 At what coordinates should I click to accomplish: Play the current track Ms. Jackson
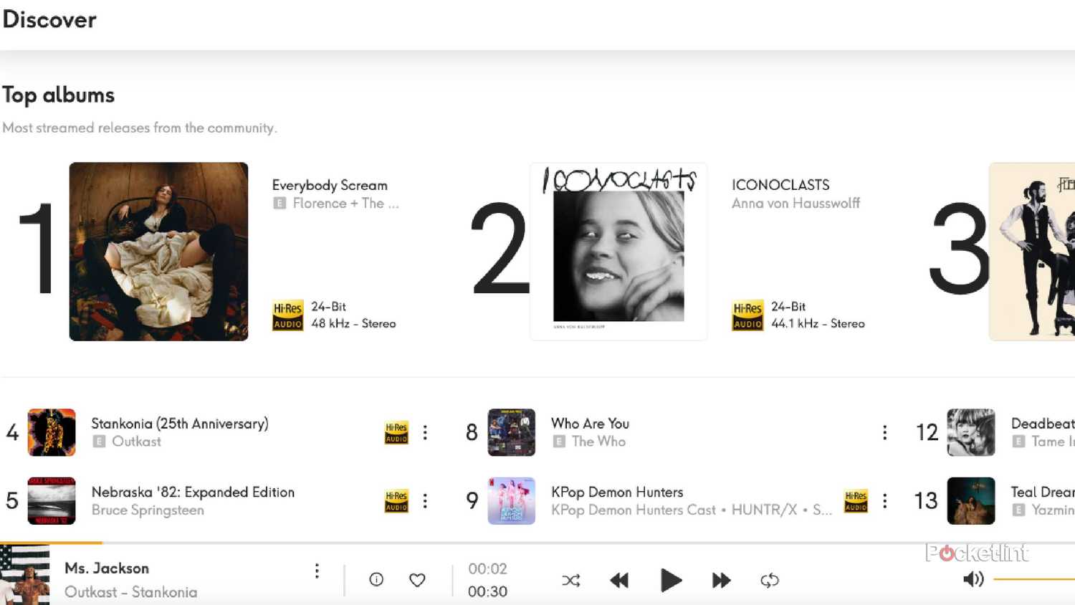(671, 580)
